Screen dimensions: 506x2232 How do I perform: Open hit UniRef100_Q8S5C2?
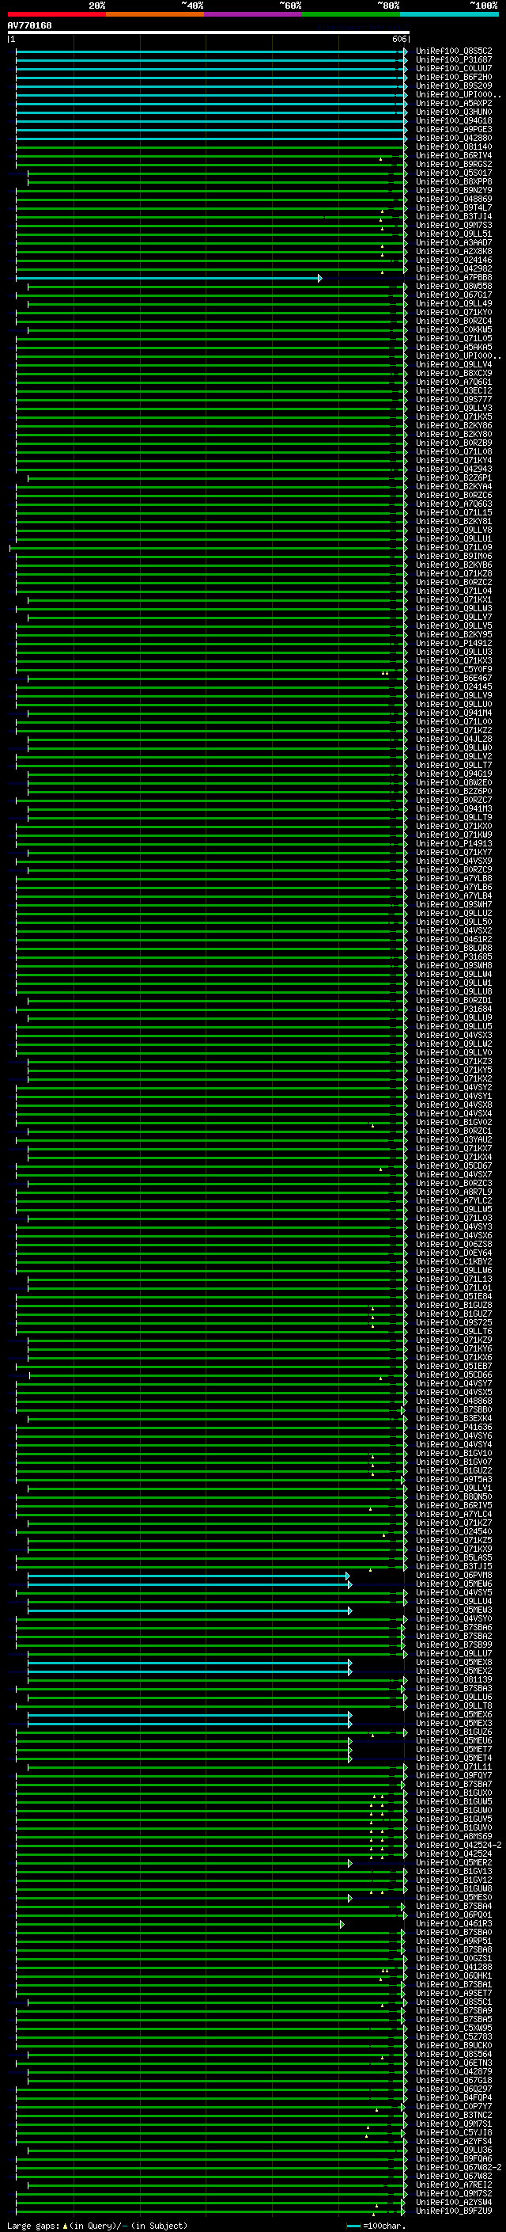point(453,51)
